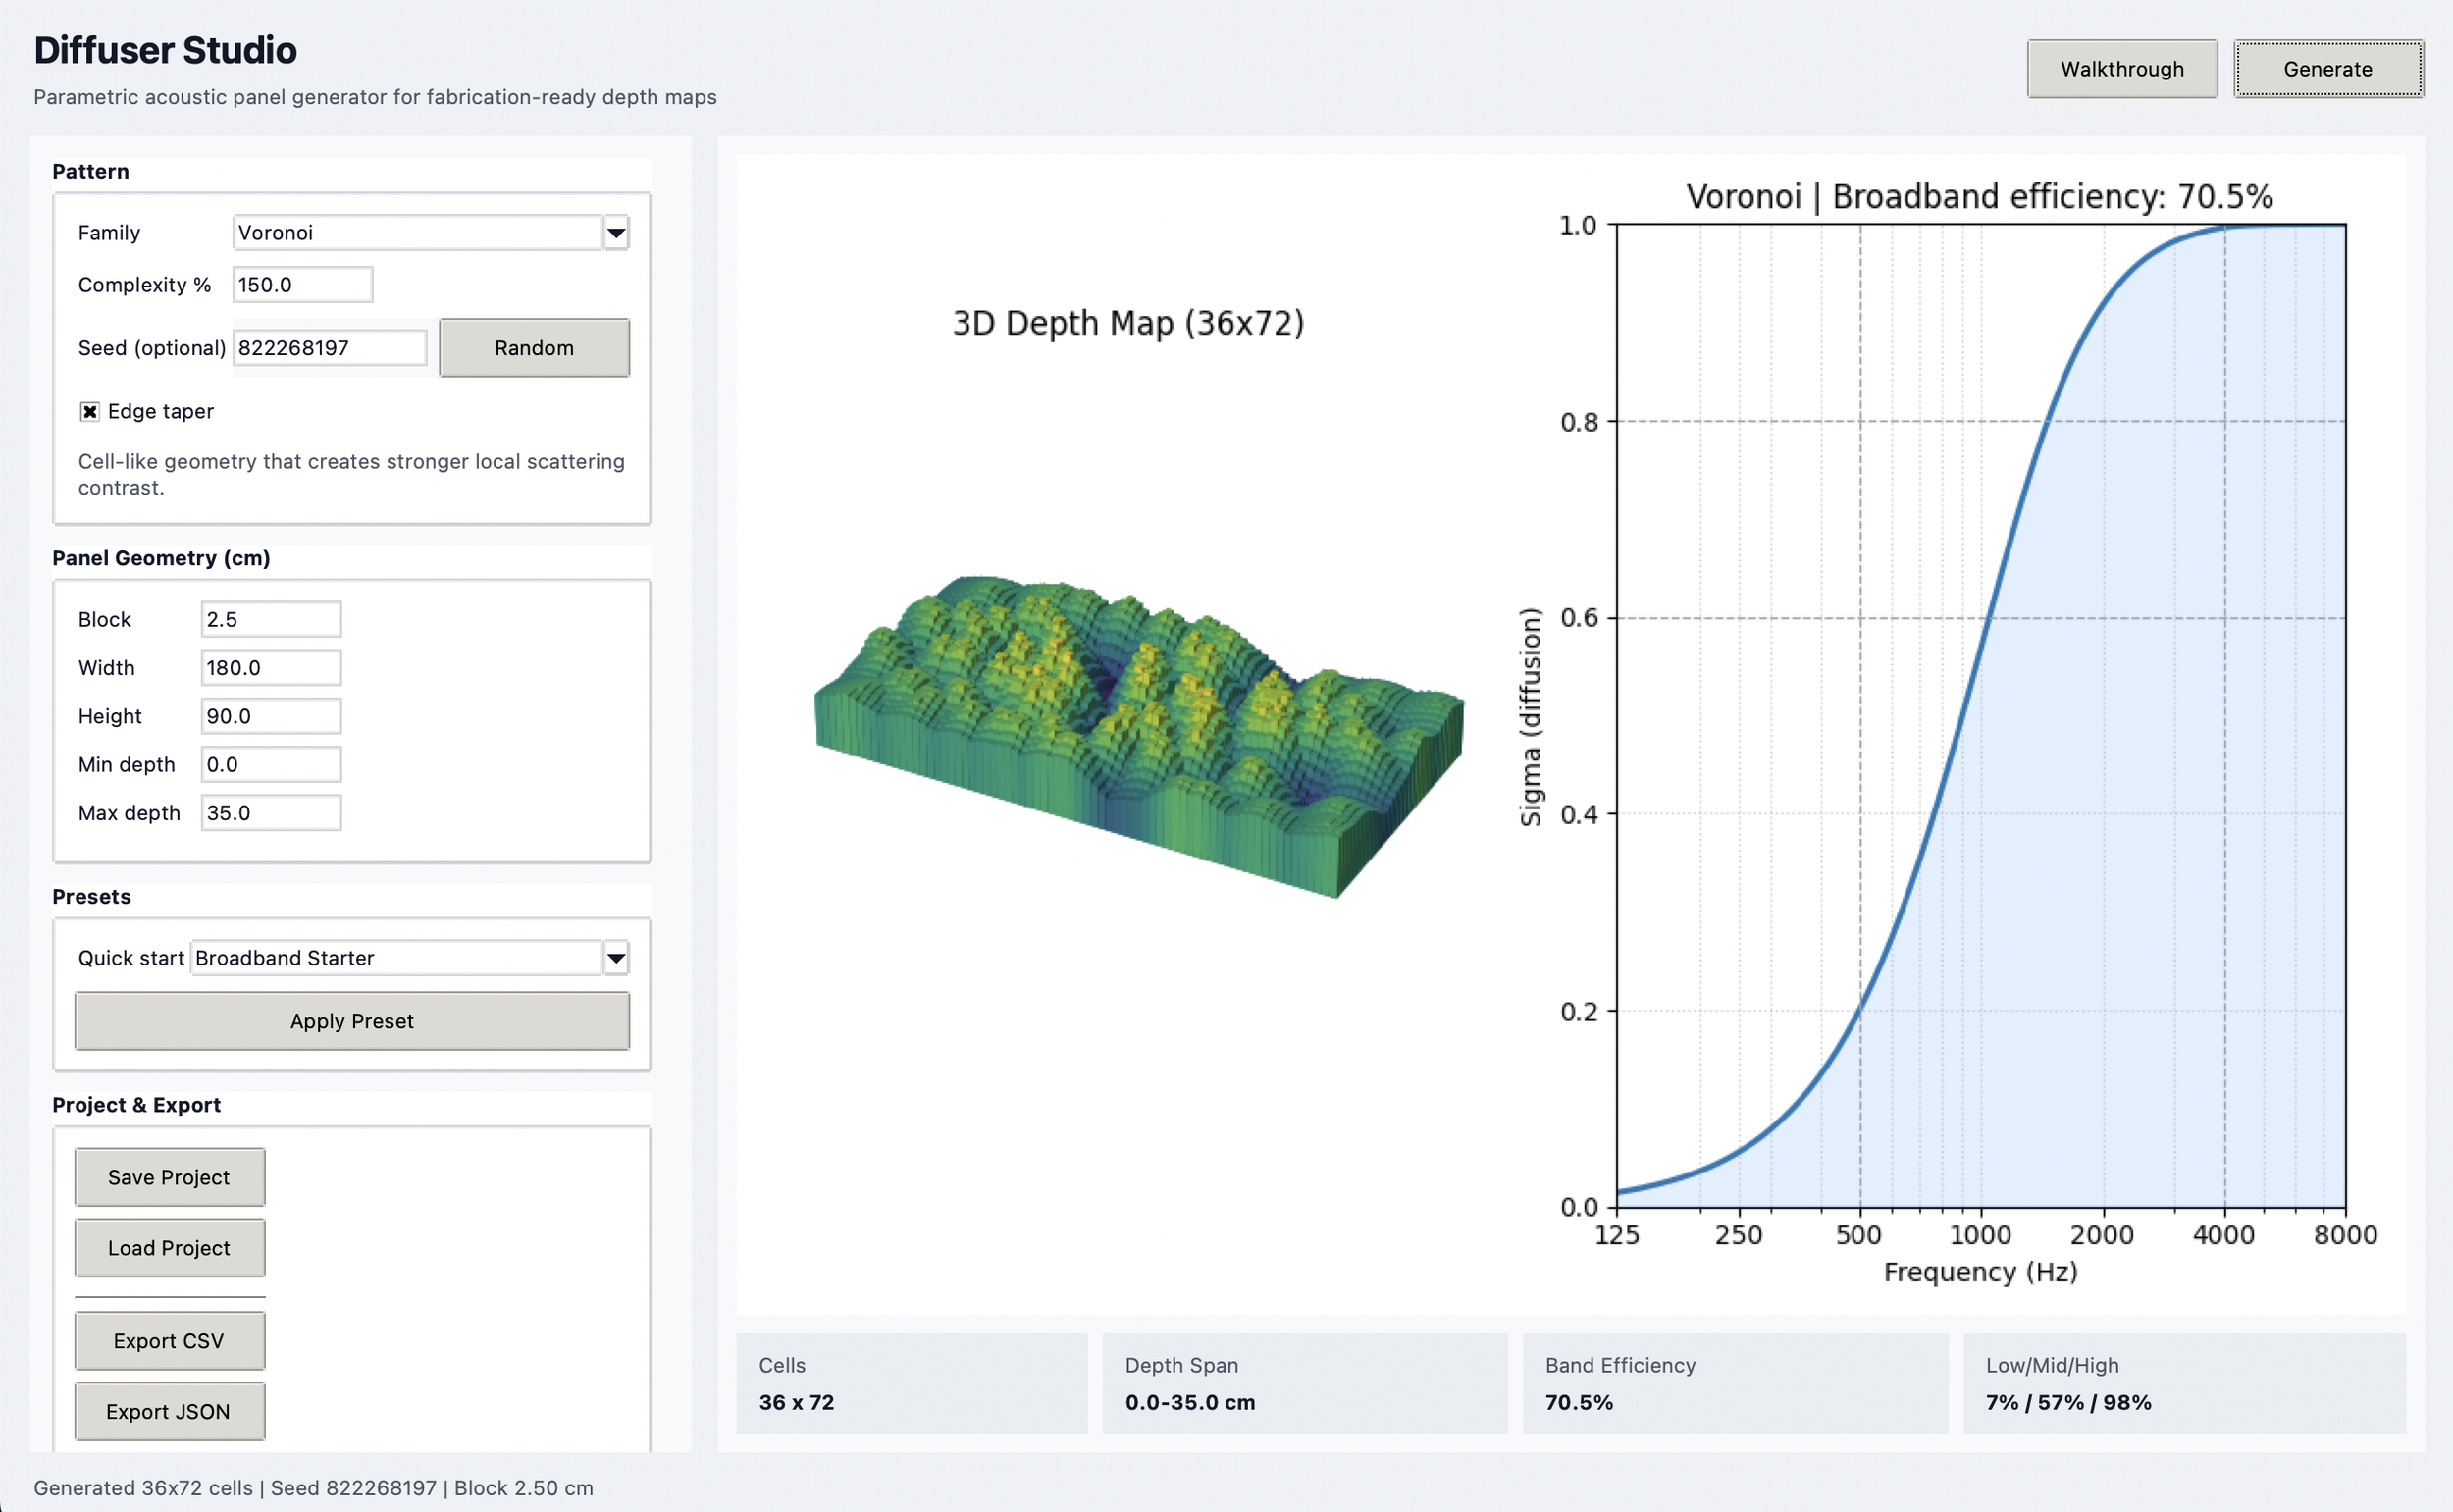
Task: Toggle the Edge taper checkbox
Action: [x=90, y=412]
